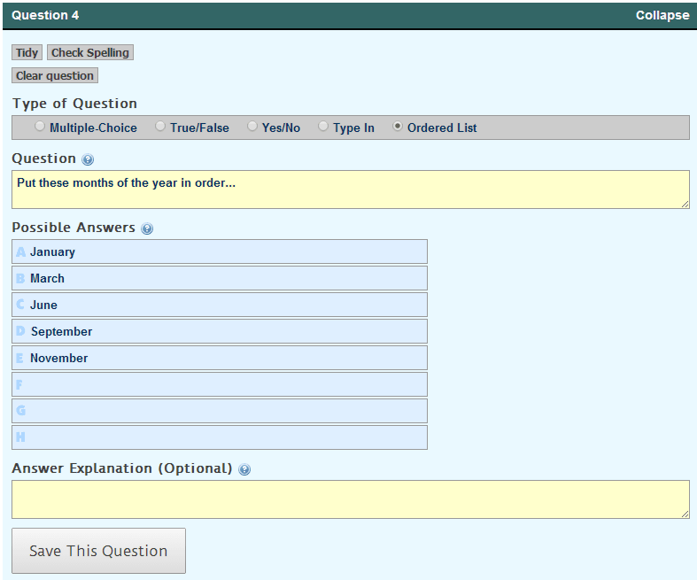Select the Type In question type

323,127
